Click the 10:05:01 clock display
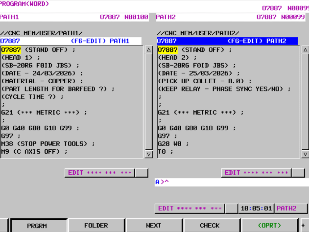 [x=256, y=209]
